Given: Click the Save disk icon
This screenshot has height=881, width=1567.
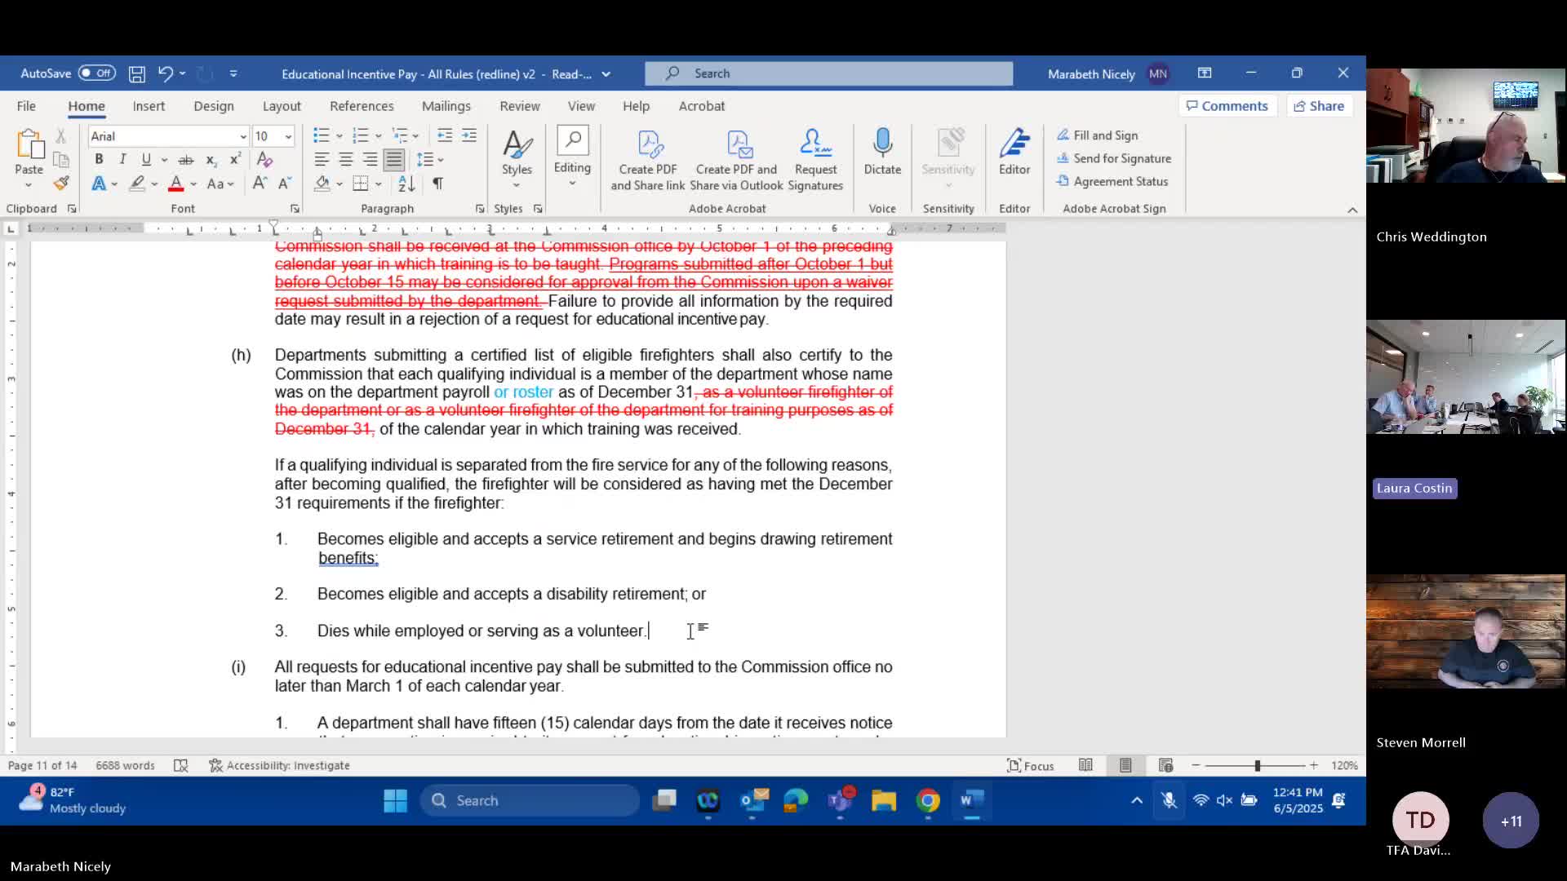Looking at the screenshot, I should tap(137, 74).
